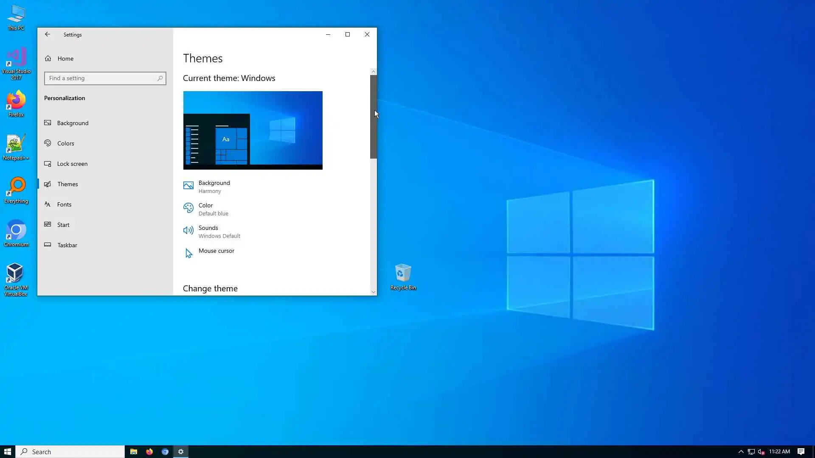Viewport: 815px width, 458px height.
Task: Click the scrollbar down arrow in Settings
Action: (x=374, y=292)
